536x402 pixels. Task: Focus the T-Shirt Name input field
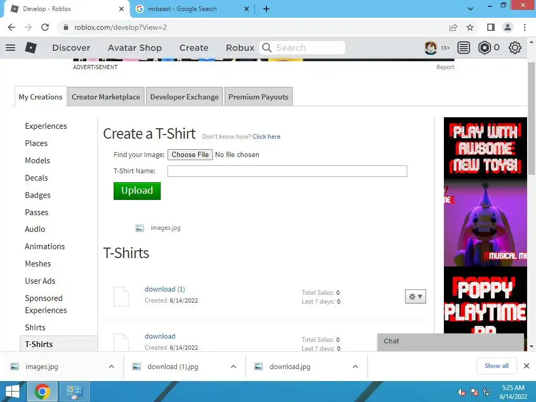point(287,171)
